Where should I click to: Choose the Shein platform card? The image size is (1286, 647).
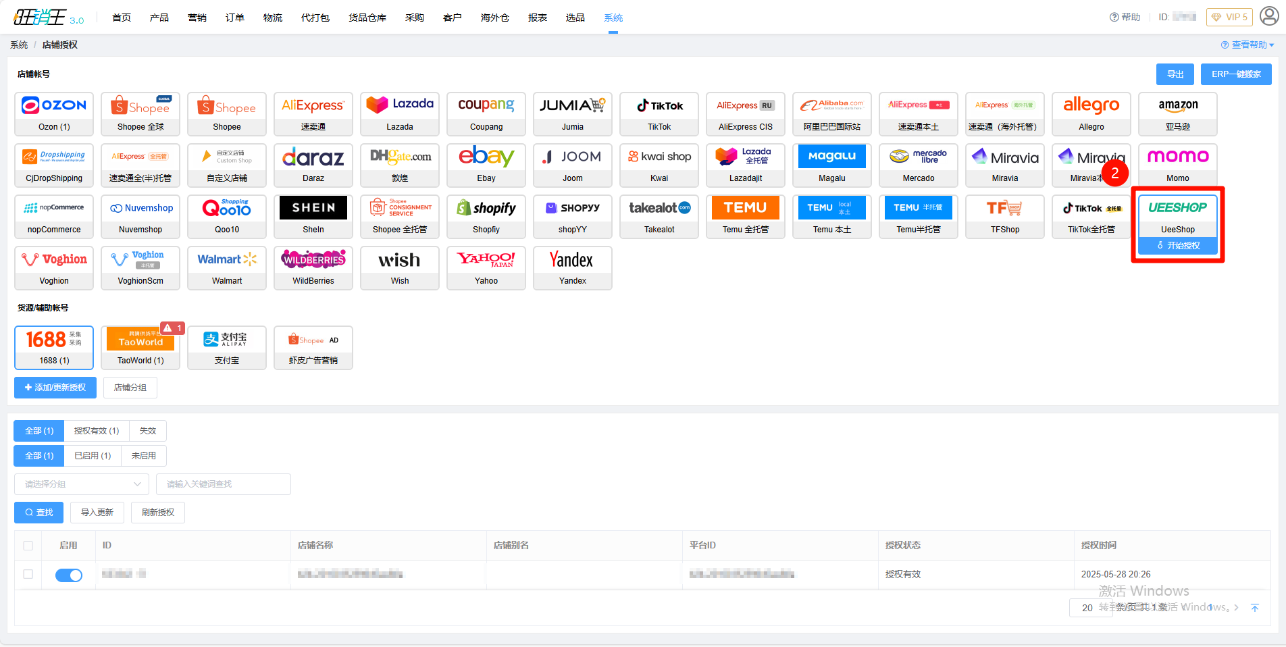coord(313,217)
